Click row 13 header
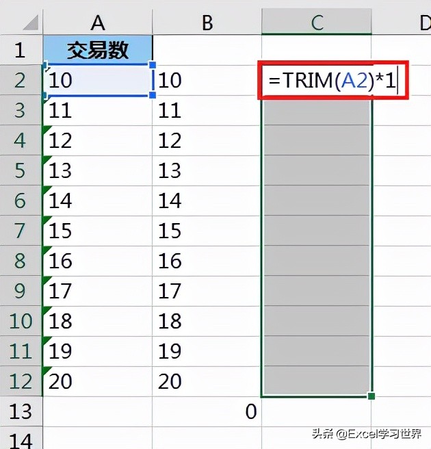Viewport: 431px width, 449px height. [21, 411]
